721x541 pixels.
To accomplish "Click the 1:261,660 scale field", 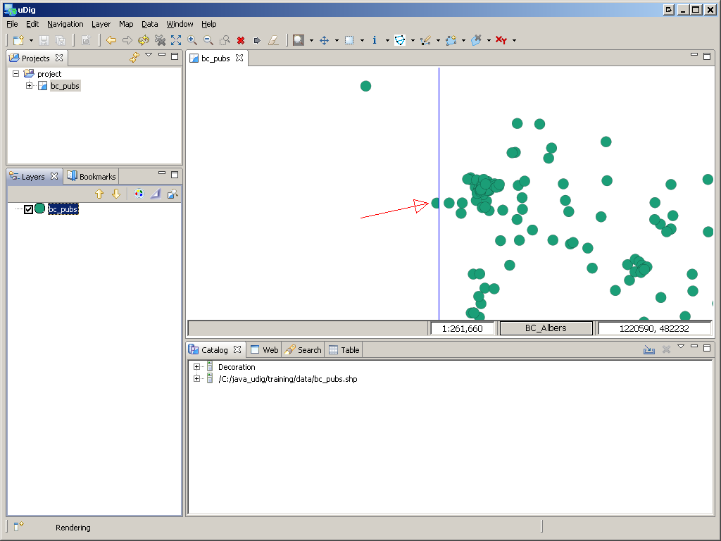I will click(462, 328).
